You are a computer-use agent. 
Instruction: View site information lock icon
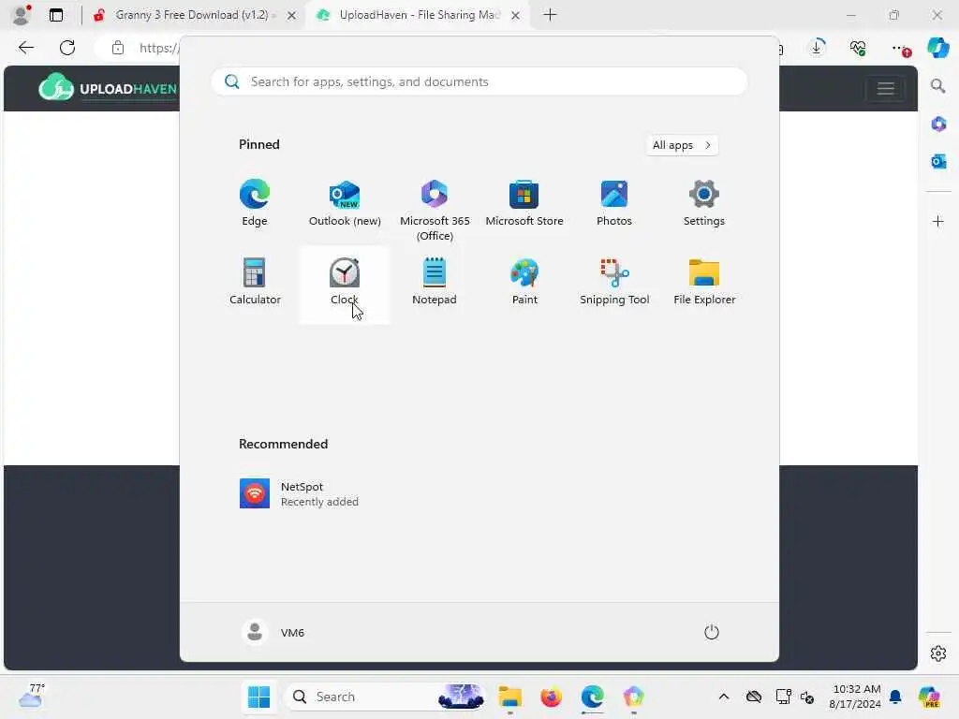(x=118, y=48)
